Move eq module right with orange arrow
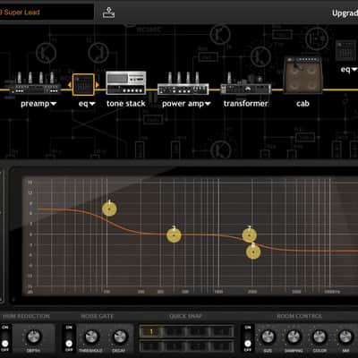Image resolution: width=358 pixels, height=358 pixels. 98,85
